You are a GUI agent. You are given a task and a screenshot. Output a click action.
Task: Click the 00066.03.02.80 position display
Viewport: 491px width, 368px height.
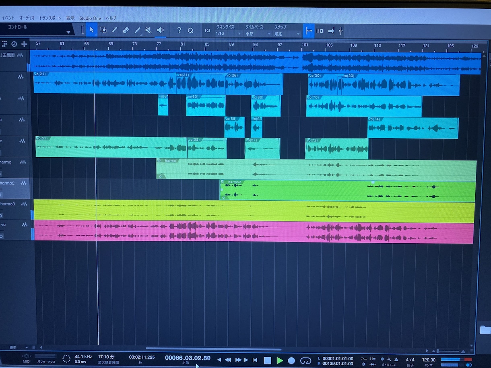(188, 358)
